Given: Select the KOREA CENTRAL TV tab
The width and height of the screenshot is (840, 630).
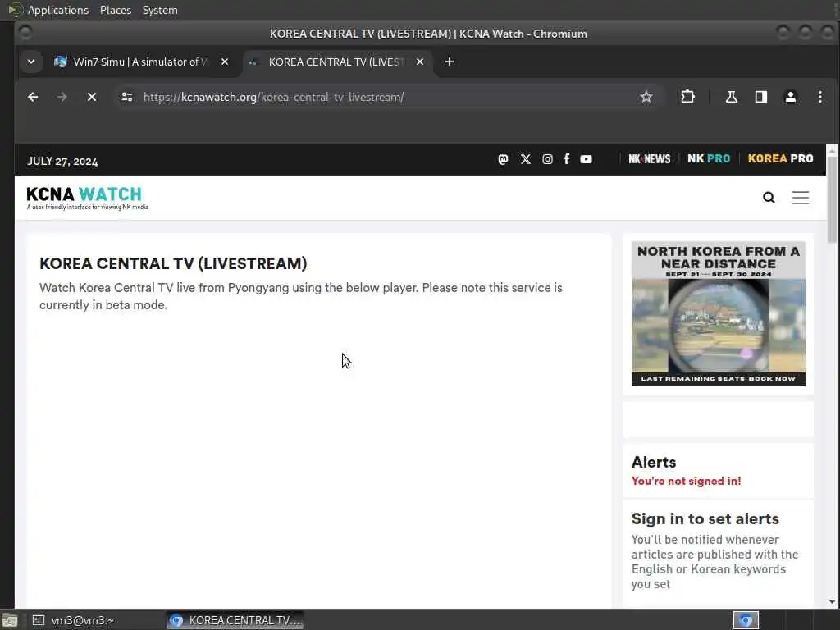Looking at the screenshot, I should (337, 62).
